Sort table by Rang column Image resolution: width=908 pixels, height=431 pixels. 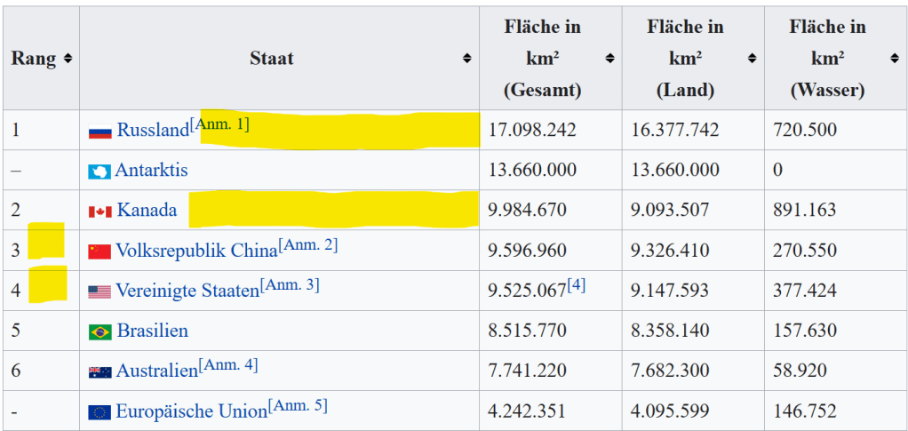tap(68, 59)
